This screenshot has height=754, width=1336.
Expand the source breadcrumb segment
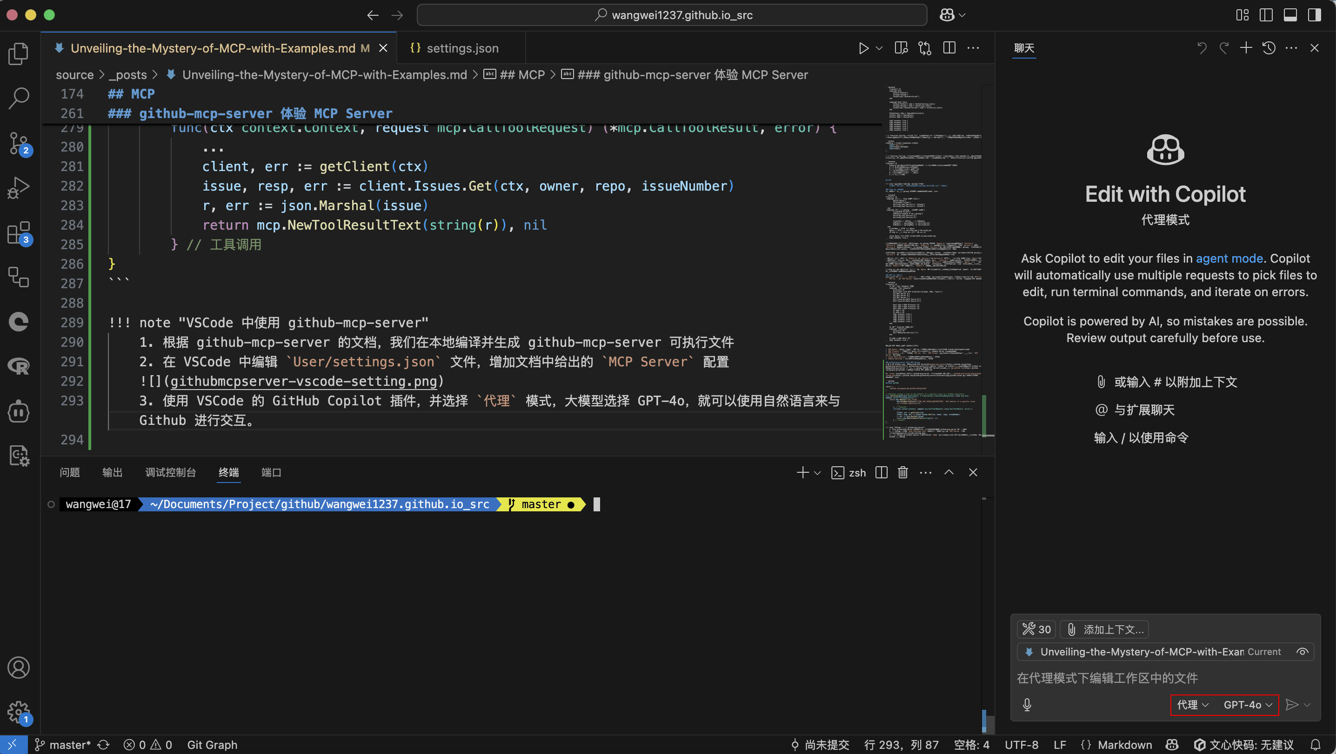click(x=75, y=75)
